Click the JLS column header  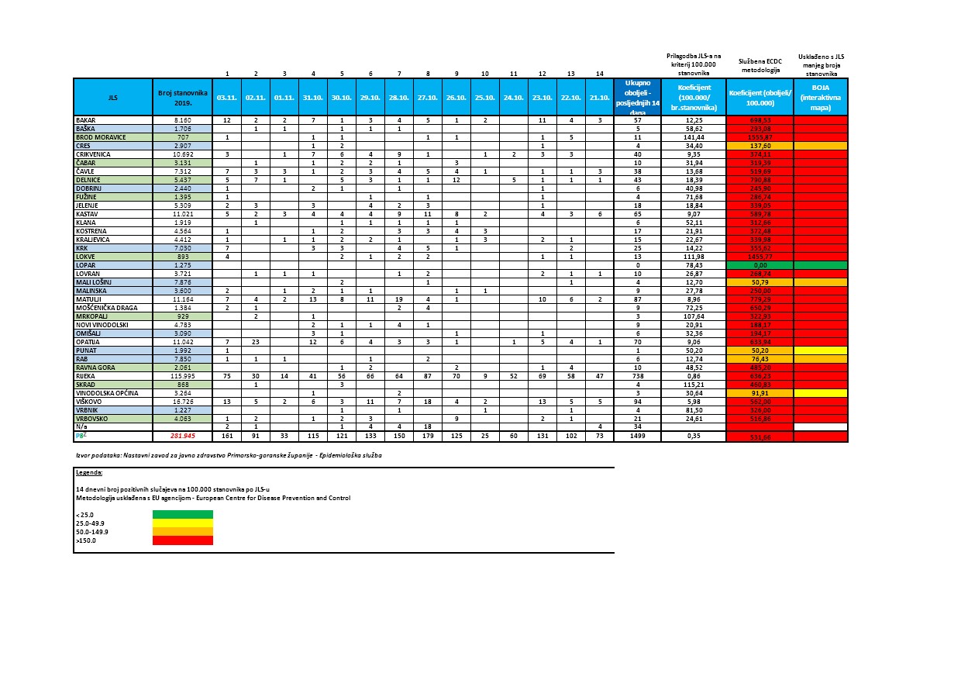pyautogui.click(x=113, y=98)
